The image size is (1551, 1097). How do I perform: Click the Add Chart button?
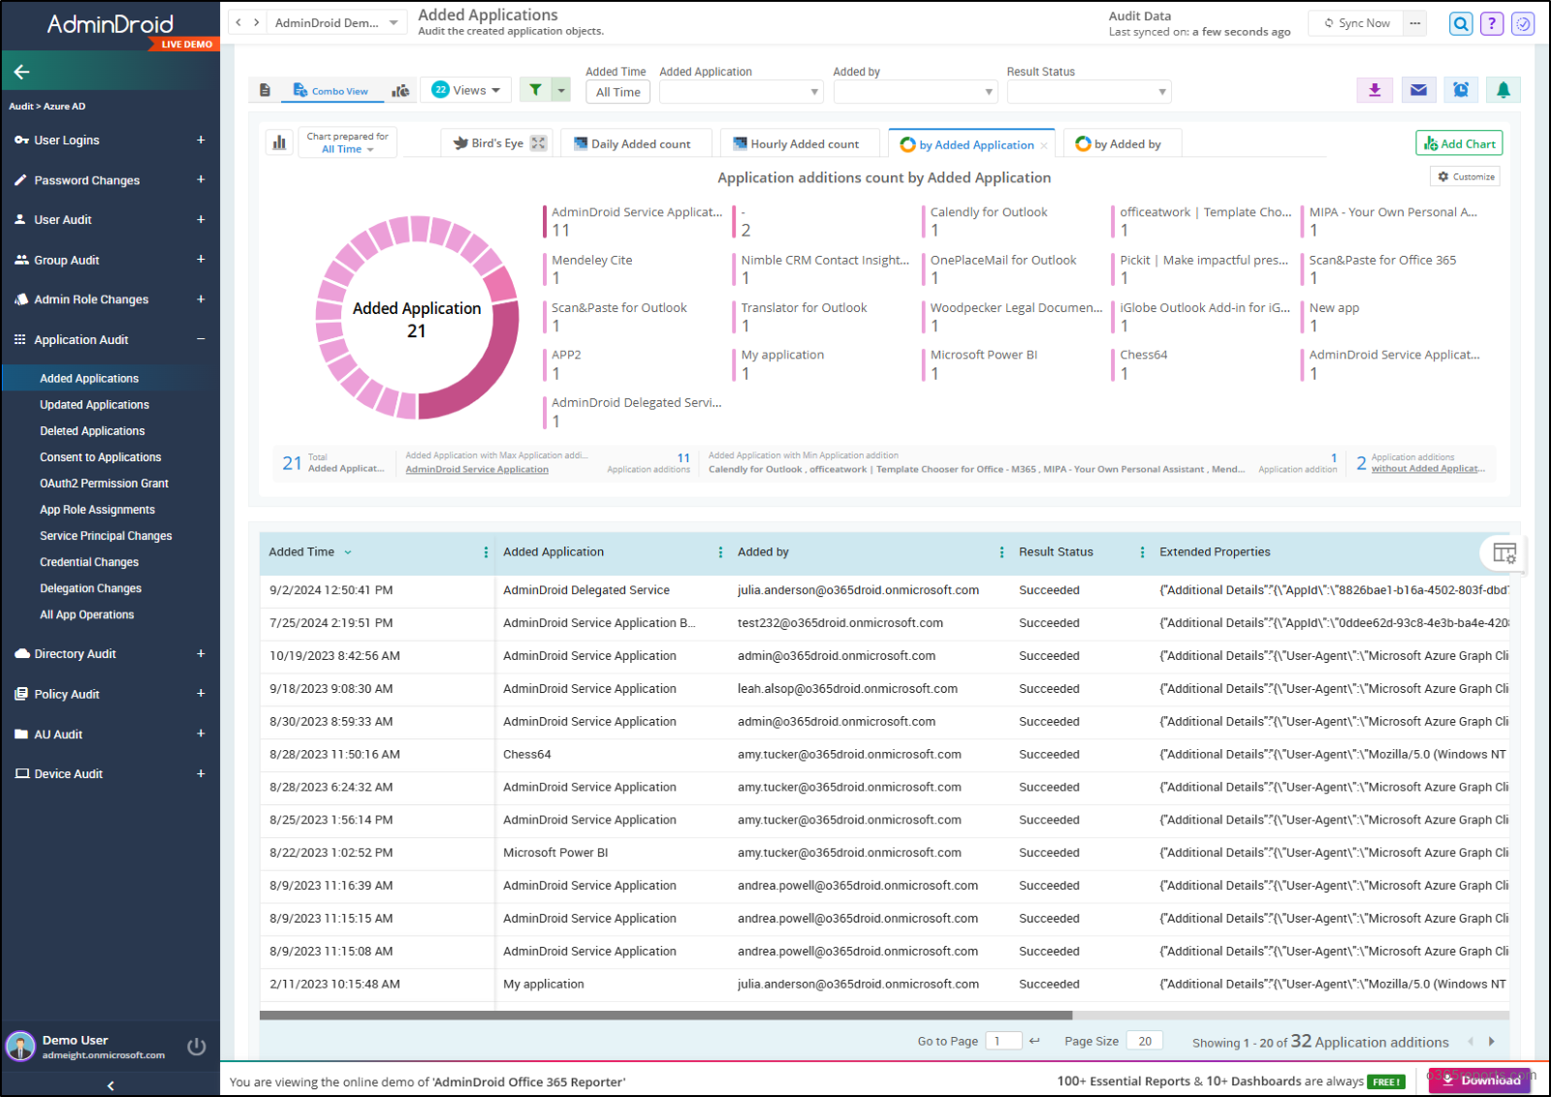pos(1459,143)
